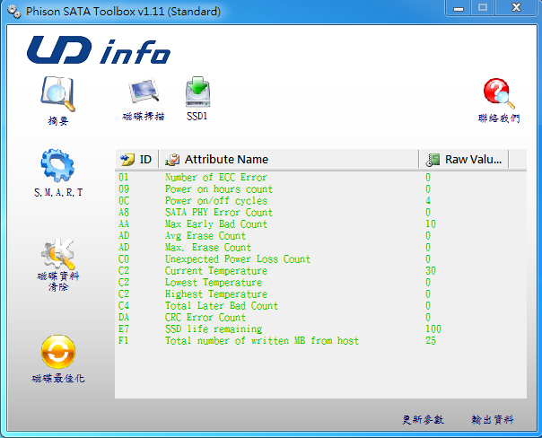The width and height of the screenshot is (542, 438).
Task: Click the Phison Toolbox title bar gear icon
Action: coord(13,12)
